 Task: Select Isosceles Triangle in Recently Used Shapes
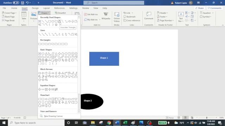(59, 21)
